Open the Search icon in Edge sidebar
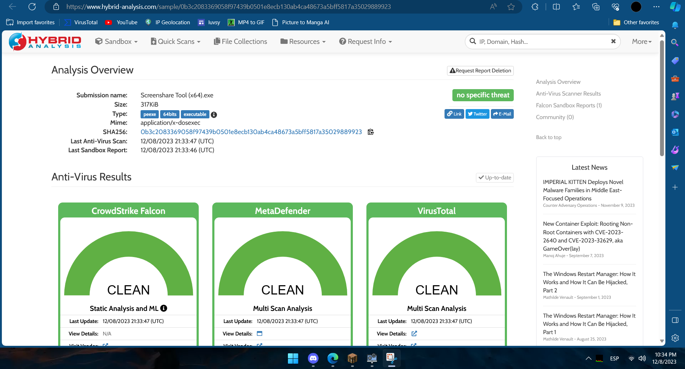The image size is (685, 369). [675, 43]
